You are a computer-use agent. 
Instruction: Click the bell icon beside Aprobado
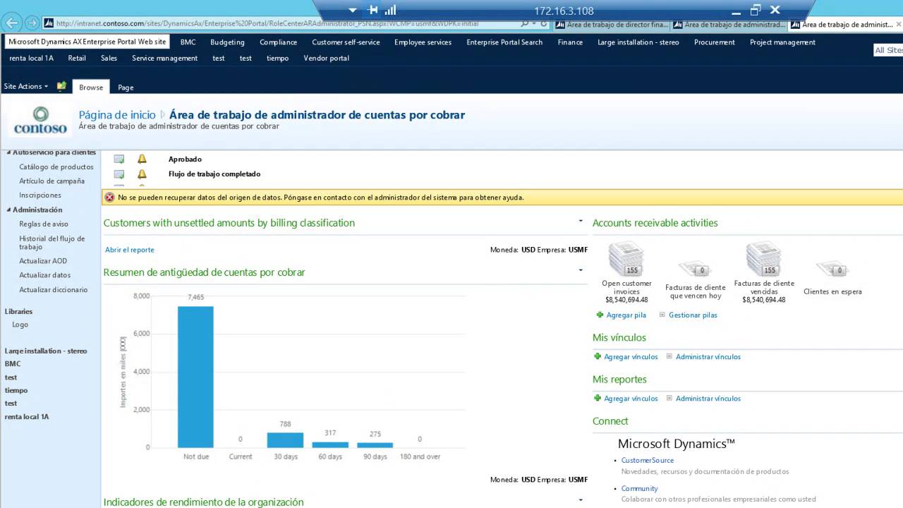click(142, 159)
